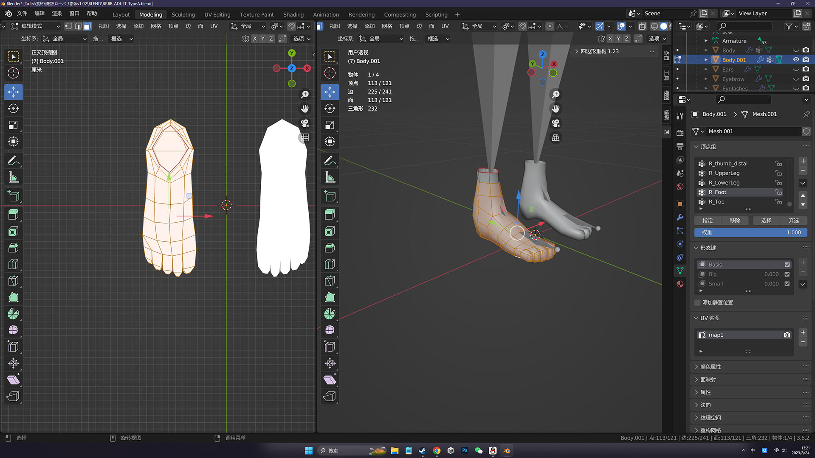Choose the Rotate tool in left viewport
The height and width of the screenshot is (458, 815).
click(13, 109)
